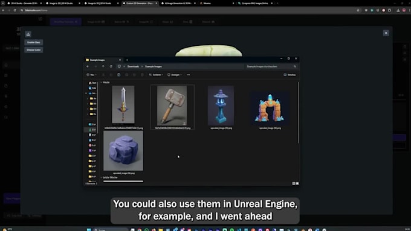Open the Neu (New) dropdown in Explorer
Viewport: 411px width, 231px height.
pyautogui.click(x=91, y=75)
